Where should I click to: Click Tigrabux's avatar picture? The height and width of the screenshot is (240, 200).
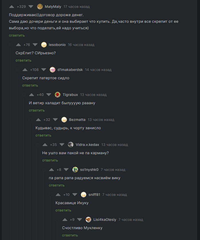pyautogui.click(x=57, y=95)
